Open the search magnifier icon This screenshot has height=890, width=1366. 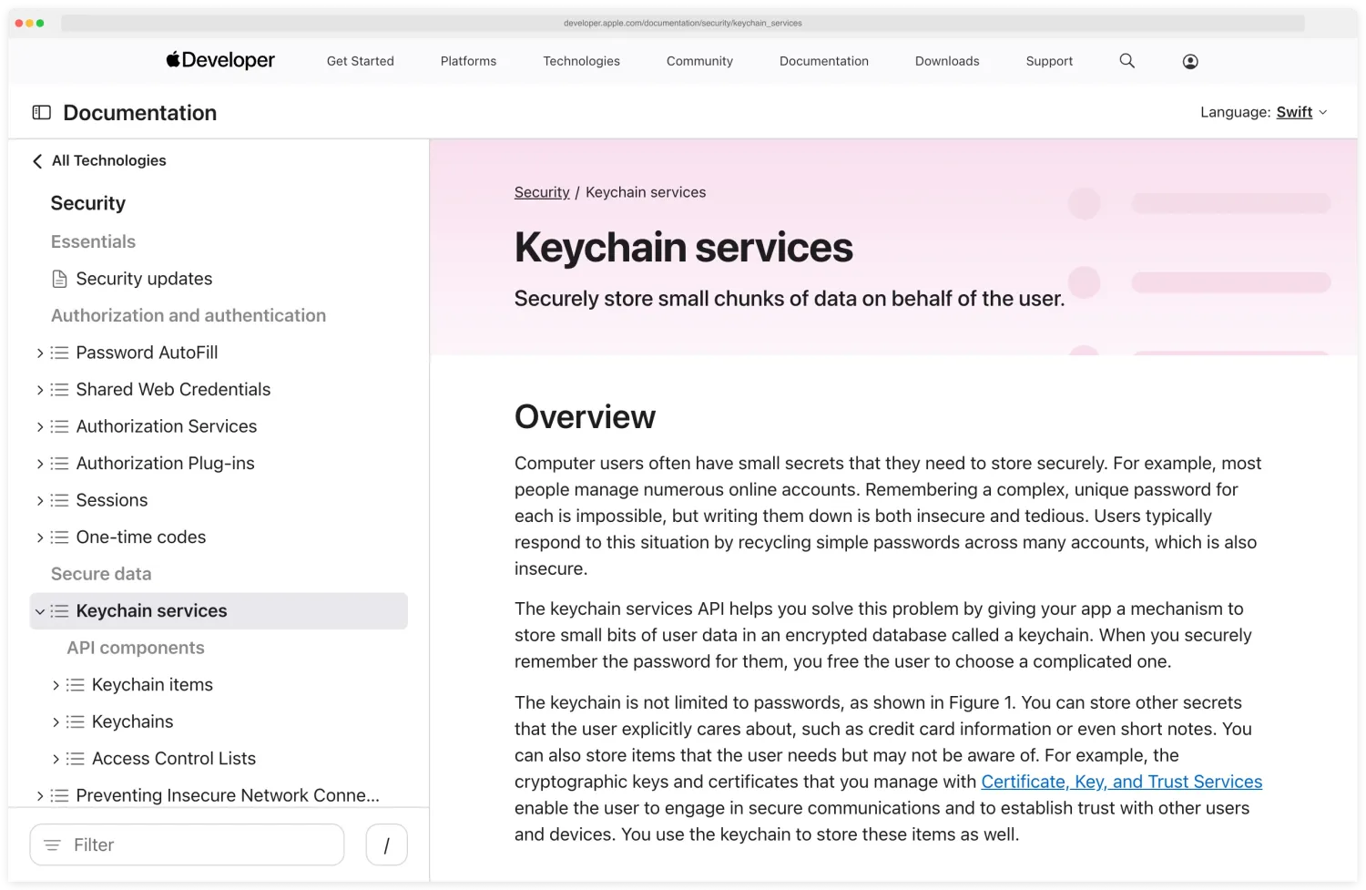pyautogui.click(x=1126, y=61)
